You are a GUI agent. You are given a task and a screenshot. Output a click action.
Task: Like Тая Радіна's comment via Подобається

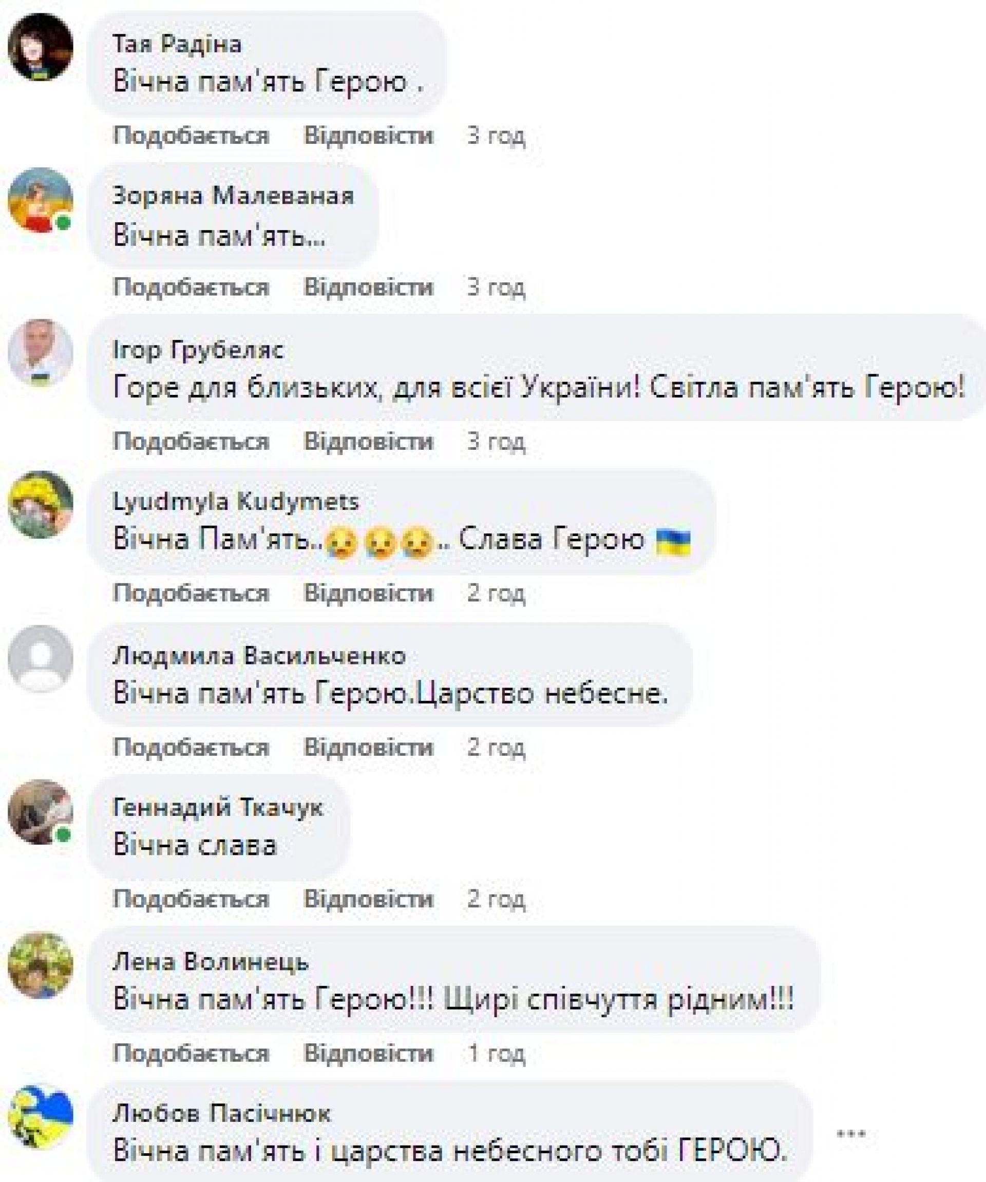click(x=191, y=136)
